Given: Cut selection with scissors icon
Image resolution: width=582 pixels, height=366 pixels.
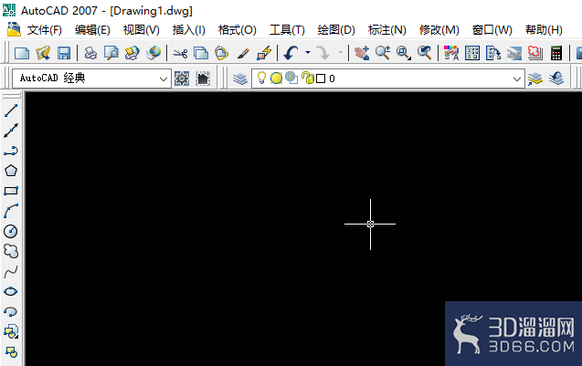Looking at the screenshot, I should point(180,54).
